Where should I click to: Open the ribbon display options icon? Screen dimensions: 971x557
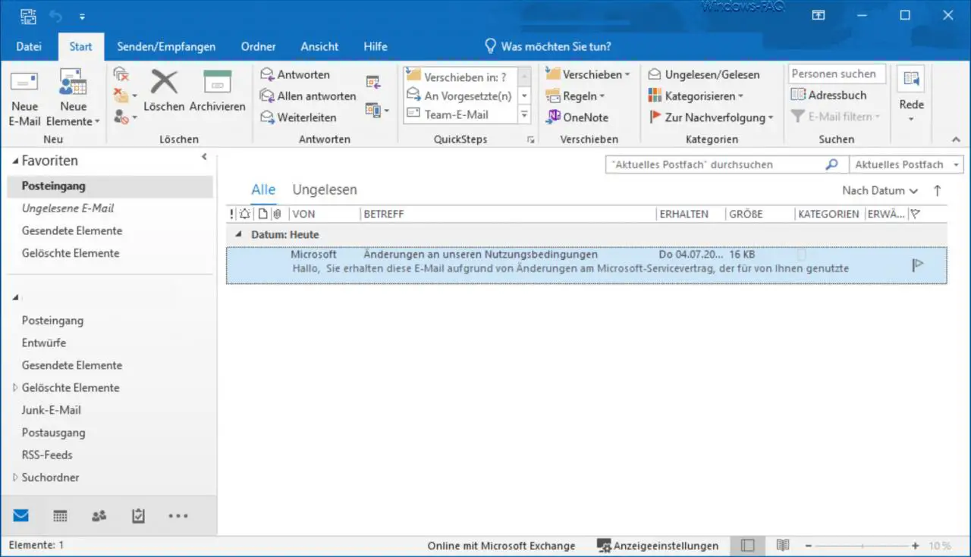click(x=819, y=15)
